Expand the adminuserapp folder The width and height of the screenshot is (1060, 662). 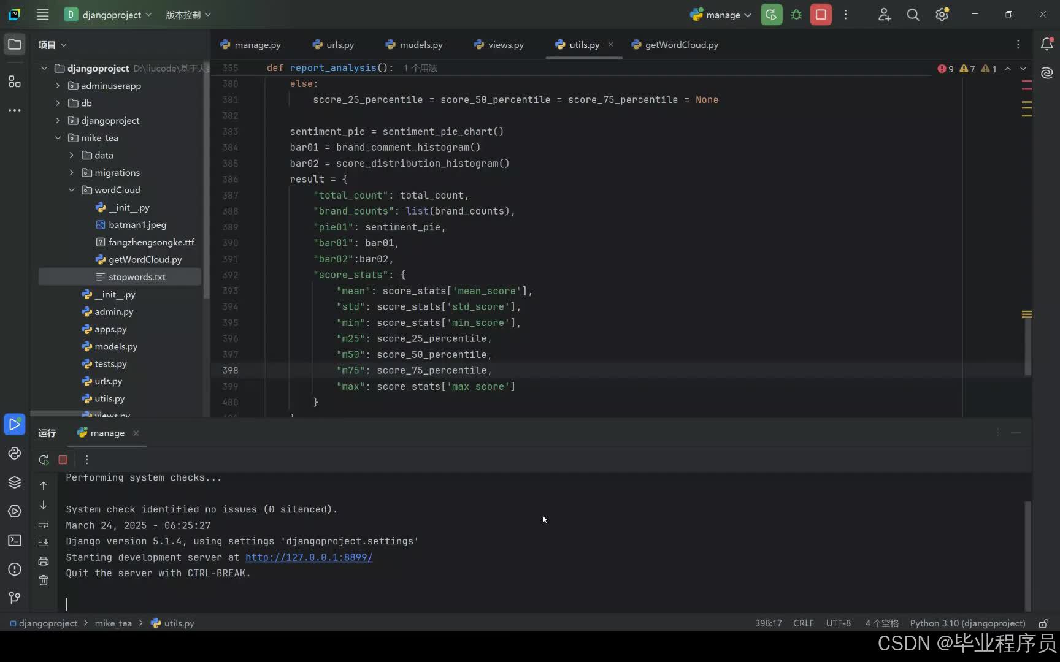[x=58, y=86]
